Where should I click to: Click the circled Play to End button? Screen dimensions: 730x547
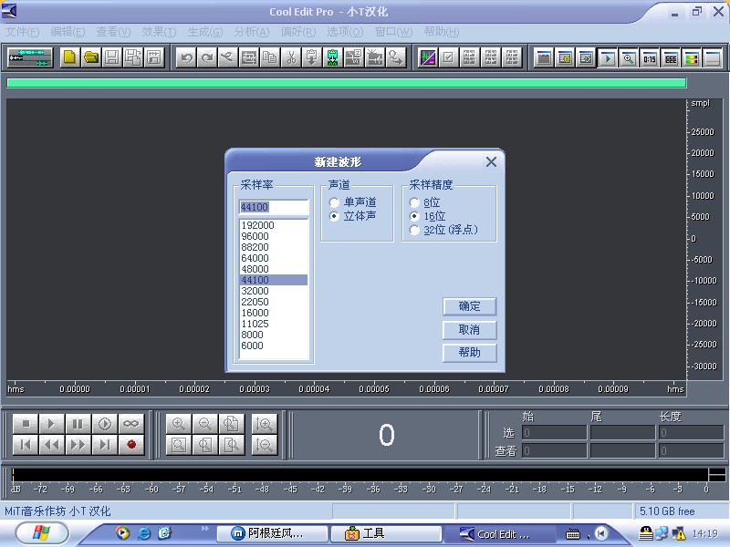click(x=105, y=424)
